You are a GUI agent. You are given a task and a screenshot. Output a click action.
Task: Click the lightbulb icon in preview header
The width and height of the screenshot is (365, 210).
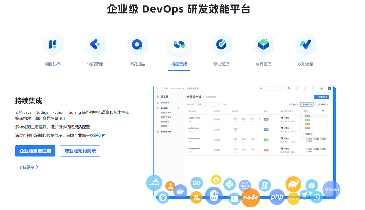[x=313, y=88]
